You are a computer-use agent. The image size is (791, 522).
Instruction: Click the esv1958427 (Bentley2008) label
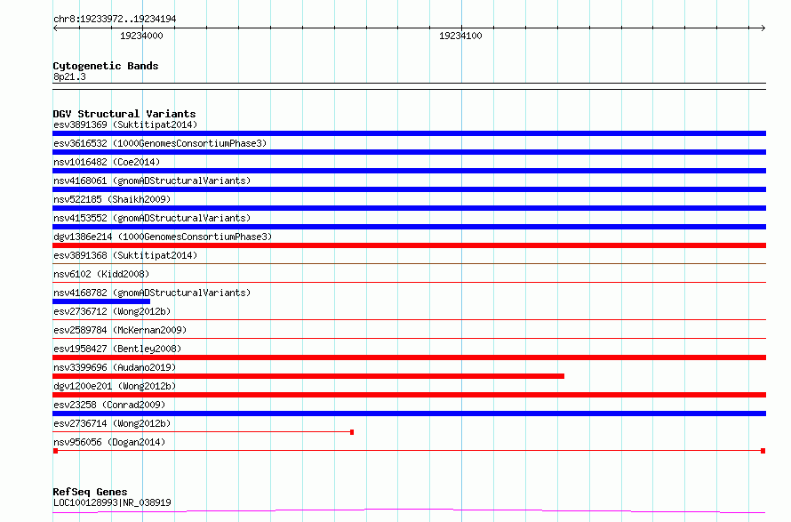[x=117, y=349]
